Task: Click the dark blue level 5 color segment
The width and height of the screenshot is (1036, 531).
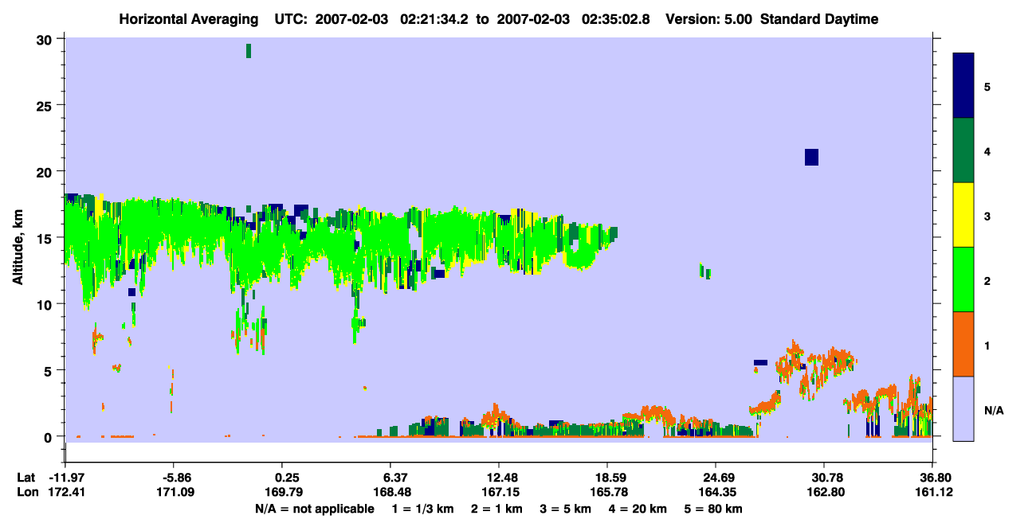Action: (963, 85)
